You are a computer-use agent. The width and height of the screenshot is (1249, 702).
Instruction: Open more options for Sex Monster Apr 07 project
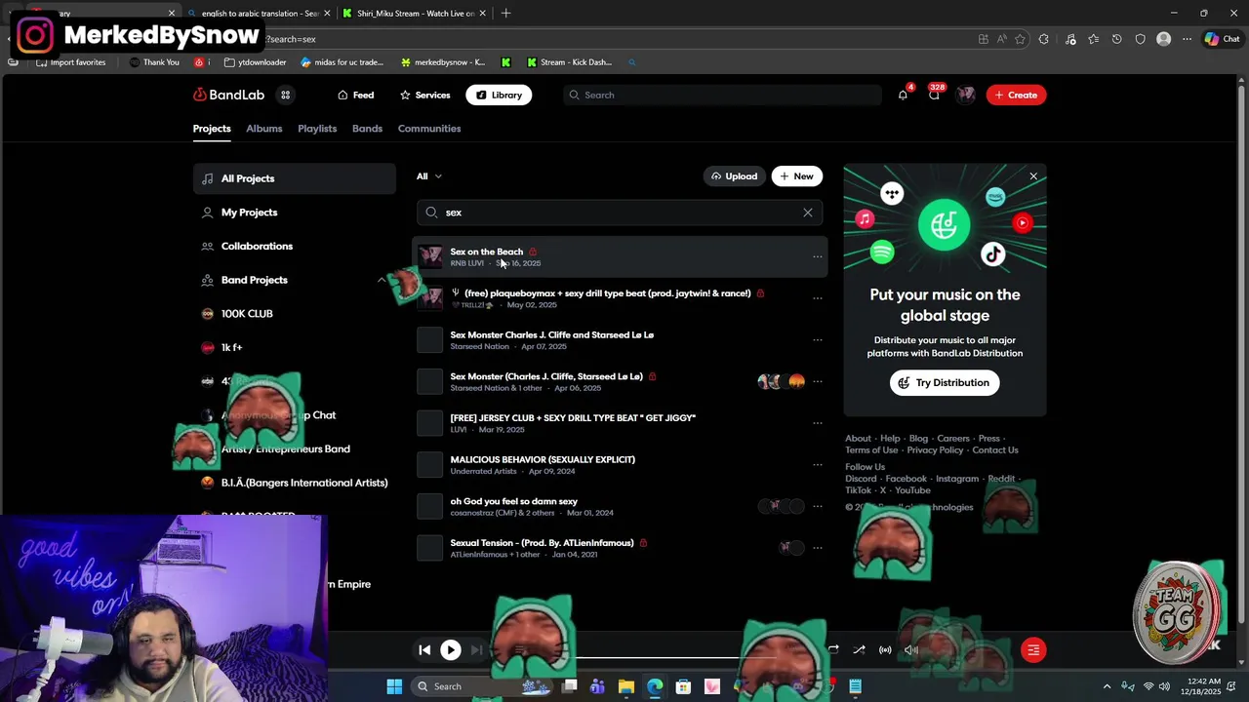pos(817,340)
